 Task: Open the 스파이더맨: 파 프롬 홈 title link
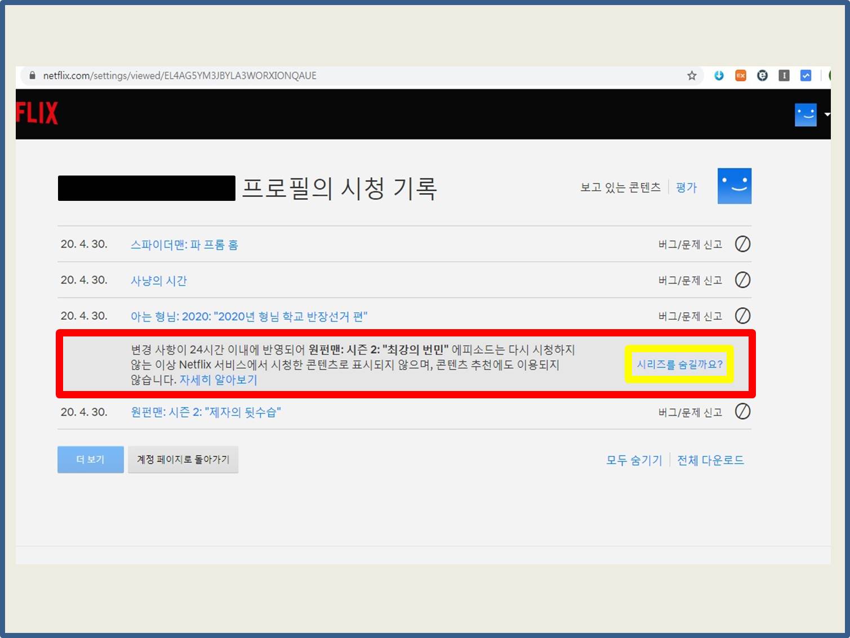tap(184, 245)
